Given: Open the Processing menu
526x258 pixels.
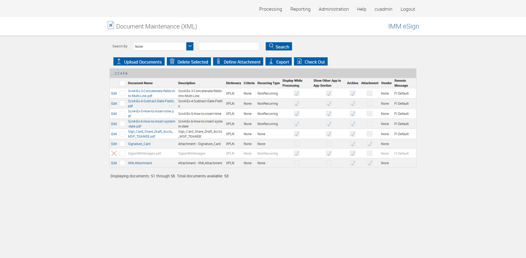Looking at the screenshot, I should click(270, 9).
